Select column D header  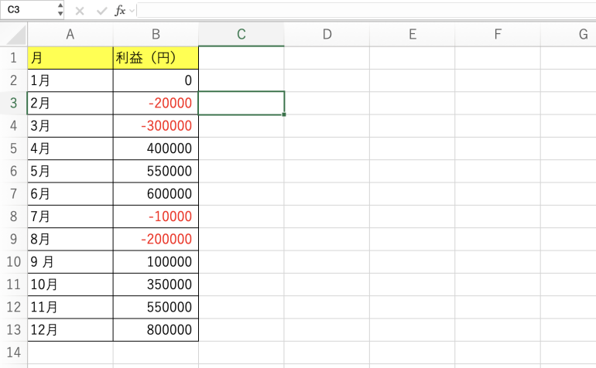pyautogui.click(x=327, y=35)
